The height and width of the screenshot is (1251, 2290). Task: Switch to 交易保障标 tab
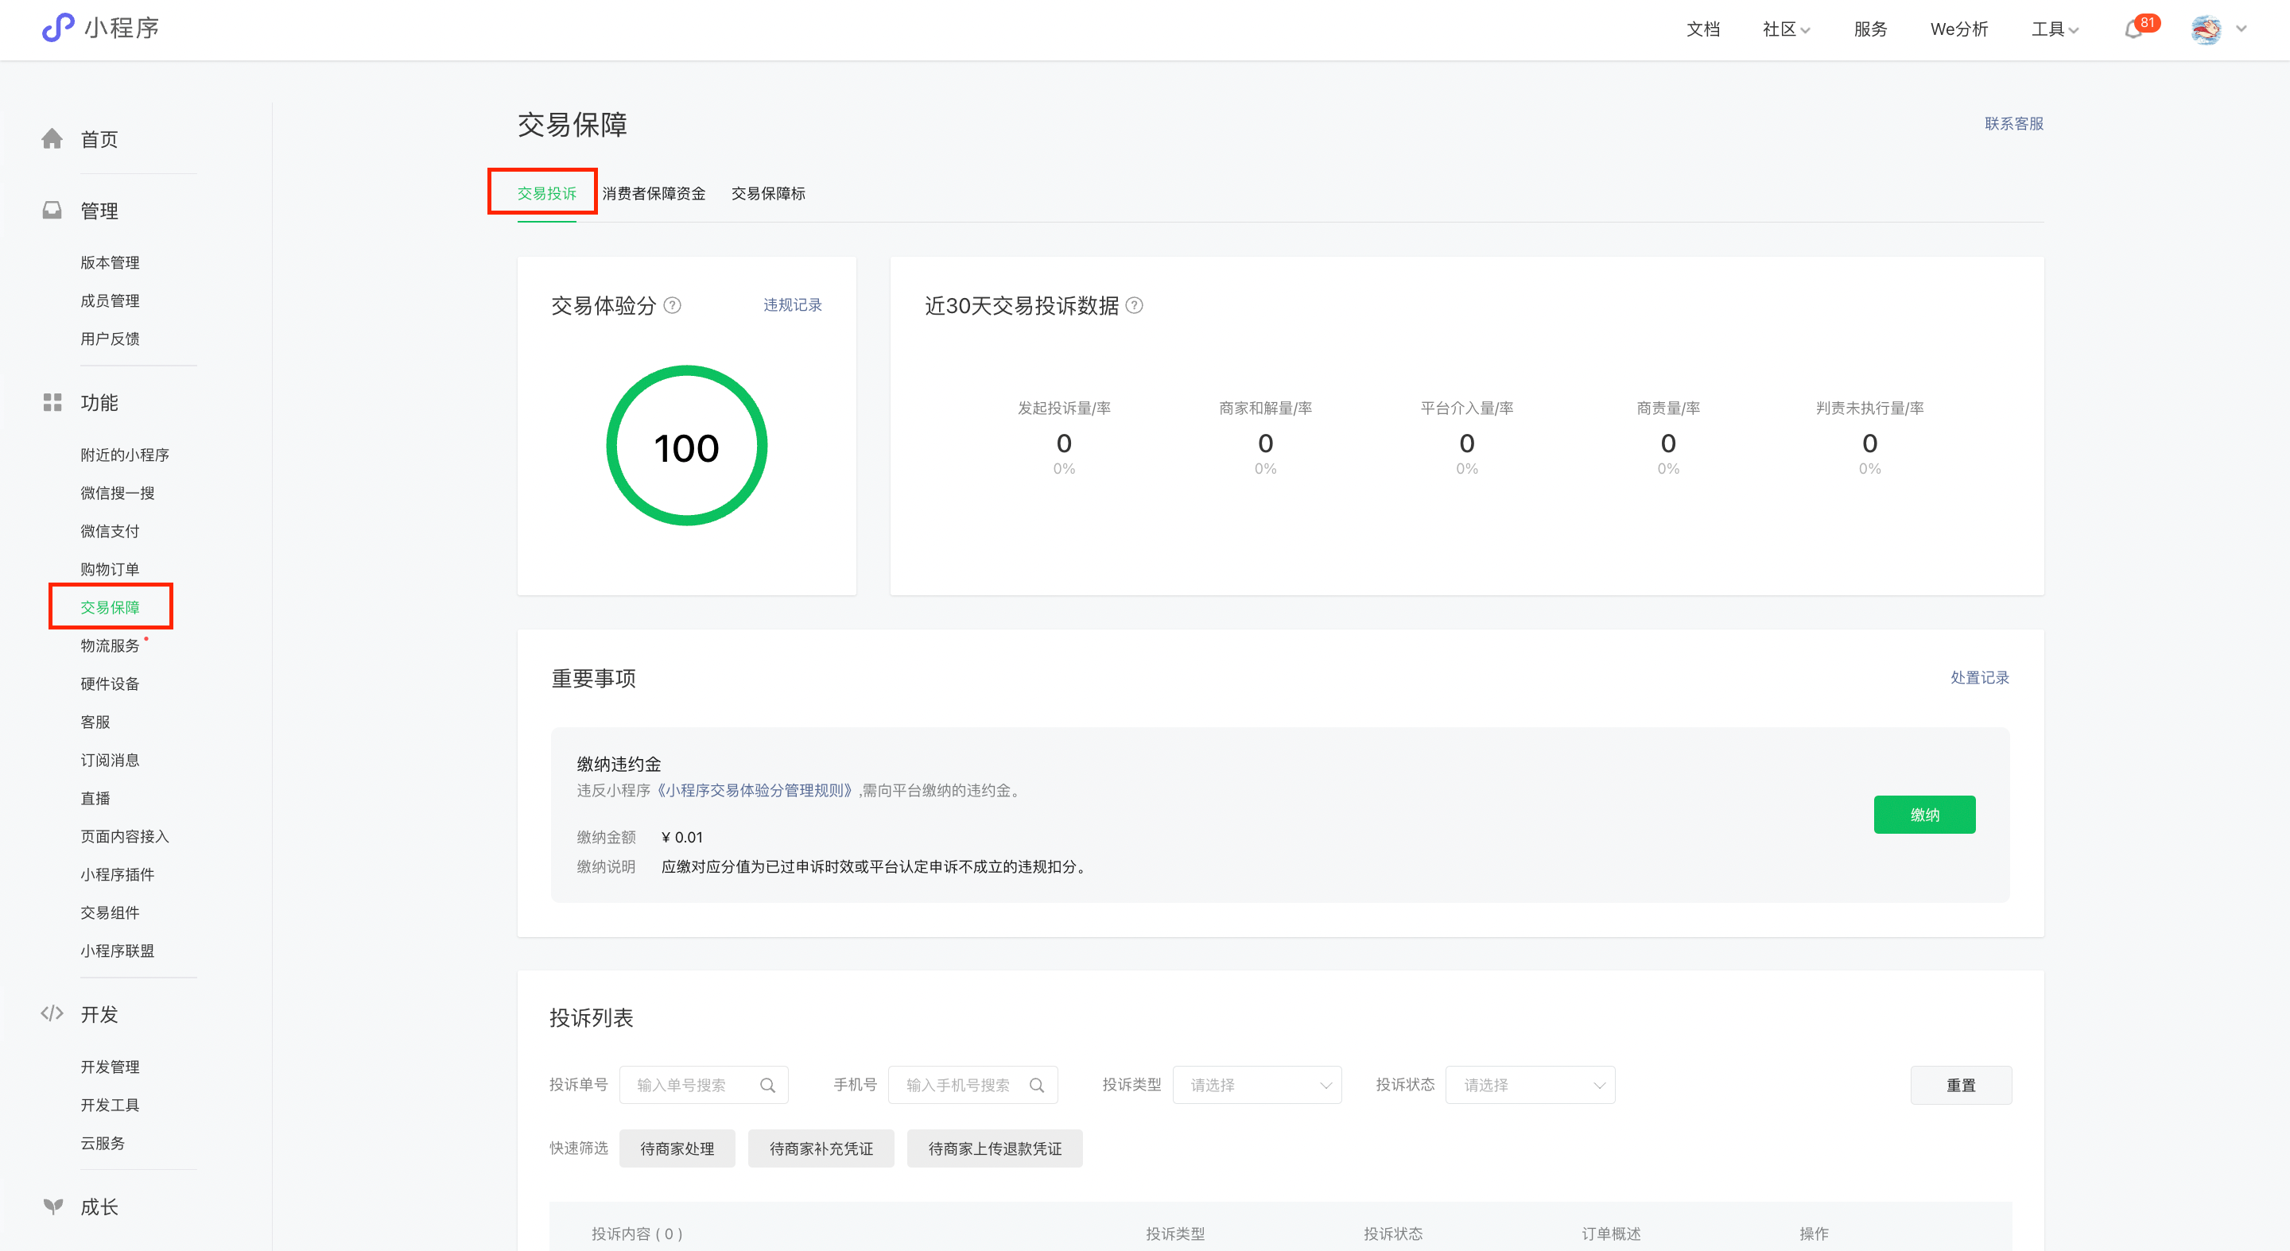tap(768, 194)
